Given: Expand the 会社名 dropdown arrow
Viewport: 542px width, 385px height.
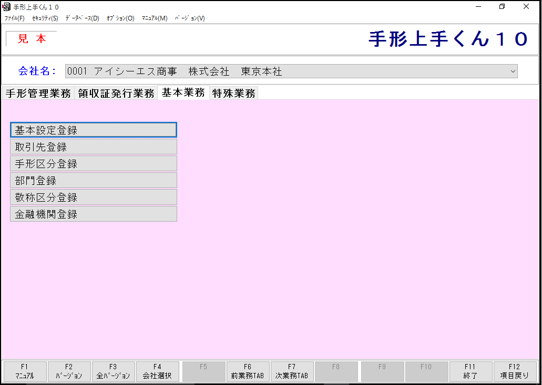Looking at the screenshot, I should coord(513,71).
